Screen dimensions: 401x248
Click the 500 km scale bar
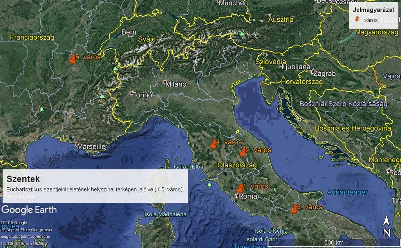(334, 242)
